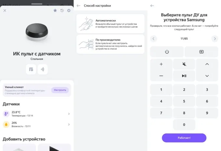Screen dimensions: 221x151
Task: Choose the По производителю setup option
Action: [110, 44]
